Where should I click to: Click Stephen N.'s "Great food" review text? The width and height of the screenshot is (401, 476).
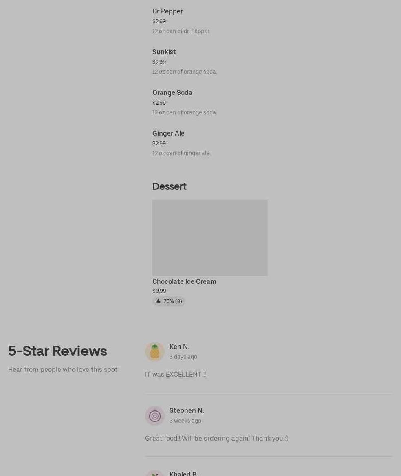(217, 439)
